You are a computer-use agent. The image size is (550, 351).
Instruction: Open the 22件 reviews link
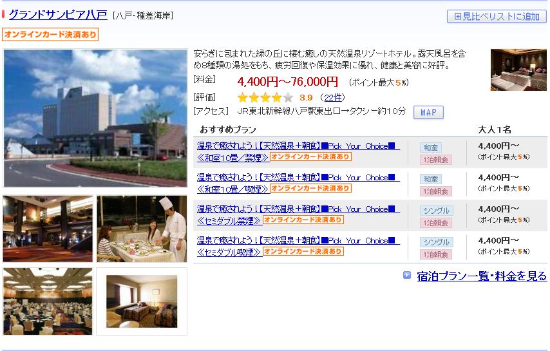pos(333,97)
